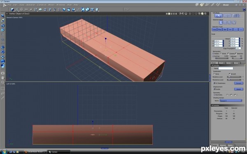This screenshot has height=154, width=247.
Task: Select None subdivision radio button
Action: tap(214, 74)
